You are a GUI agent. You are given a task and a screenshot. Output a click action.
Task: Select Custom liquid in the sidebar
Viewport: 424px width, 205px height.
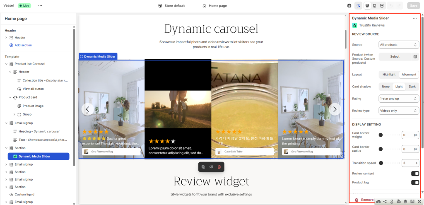coord(25,194)
